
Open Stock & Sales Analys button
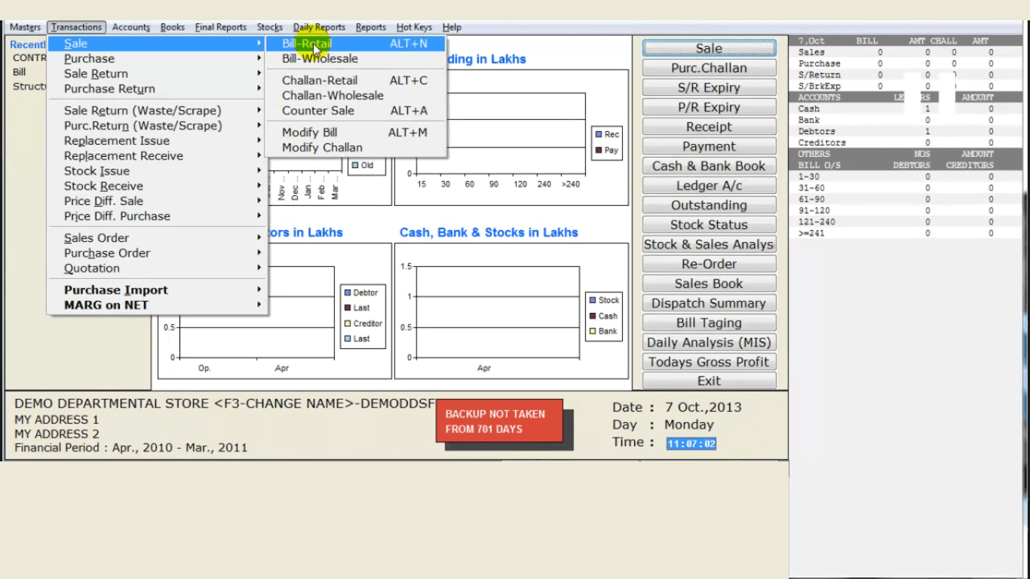click(709, 244)
